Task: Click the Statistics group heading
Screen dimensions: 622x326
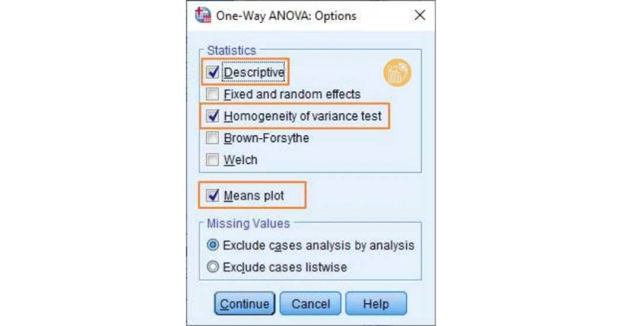Action: pos(231,50)
